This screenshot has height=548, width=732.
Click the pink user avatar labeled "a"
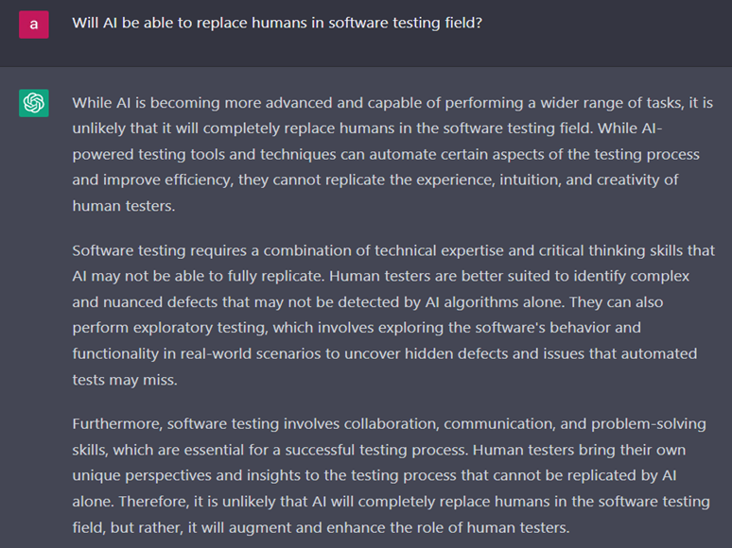pos(34,25)
